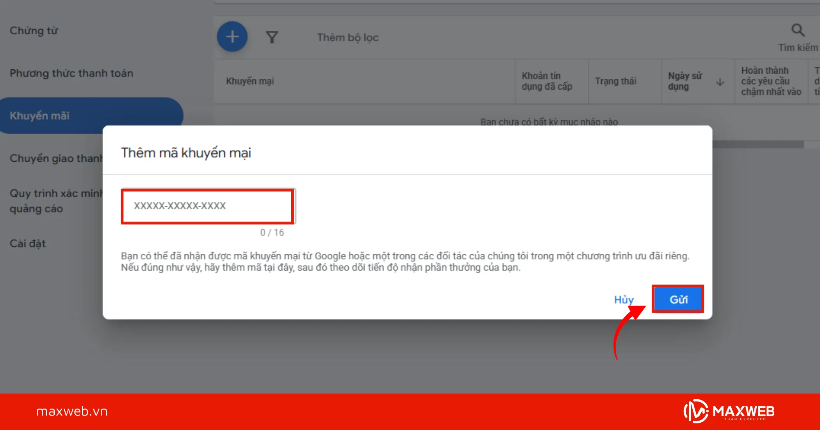This screenshot has width=820, height=430.
Task: Open Phương thức thanh toán menu item
Action: pos(71,73)
